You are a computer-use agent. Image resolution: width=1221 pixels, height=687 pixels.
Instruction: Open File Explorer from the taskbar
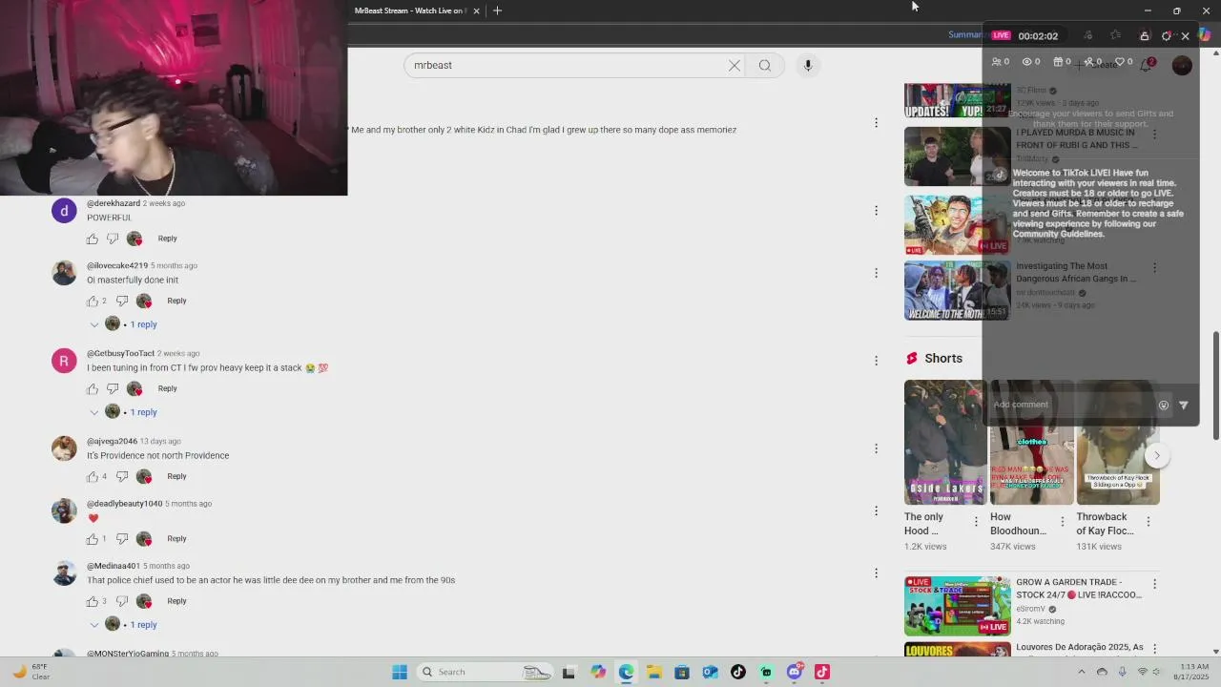[654, 672]
